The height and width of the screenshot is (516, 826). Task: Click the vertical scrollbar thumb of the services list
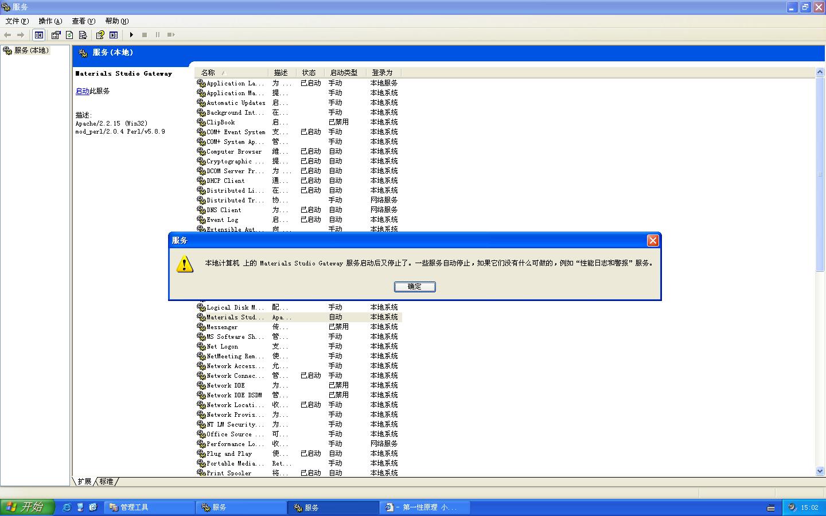pyautogui.click(x=820, y=174)
